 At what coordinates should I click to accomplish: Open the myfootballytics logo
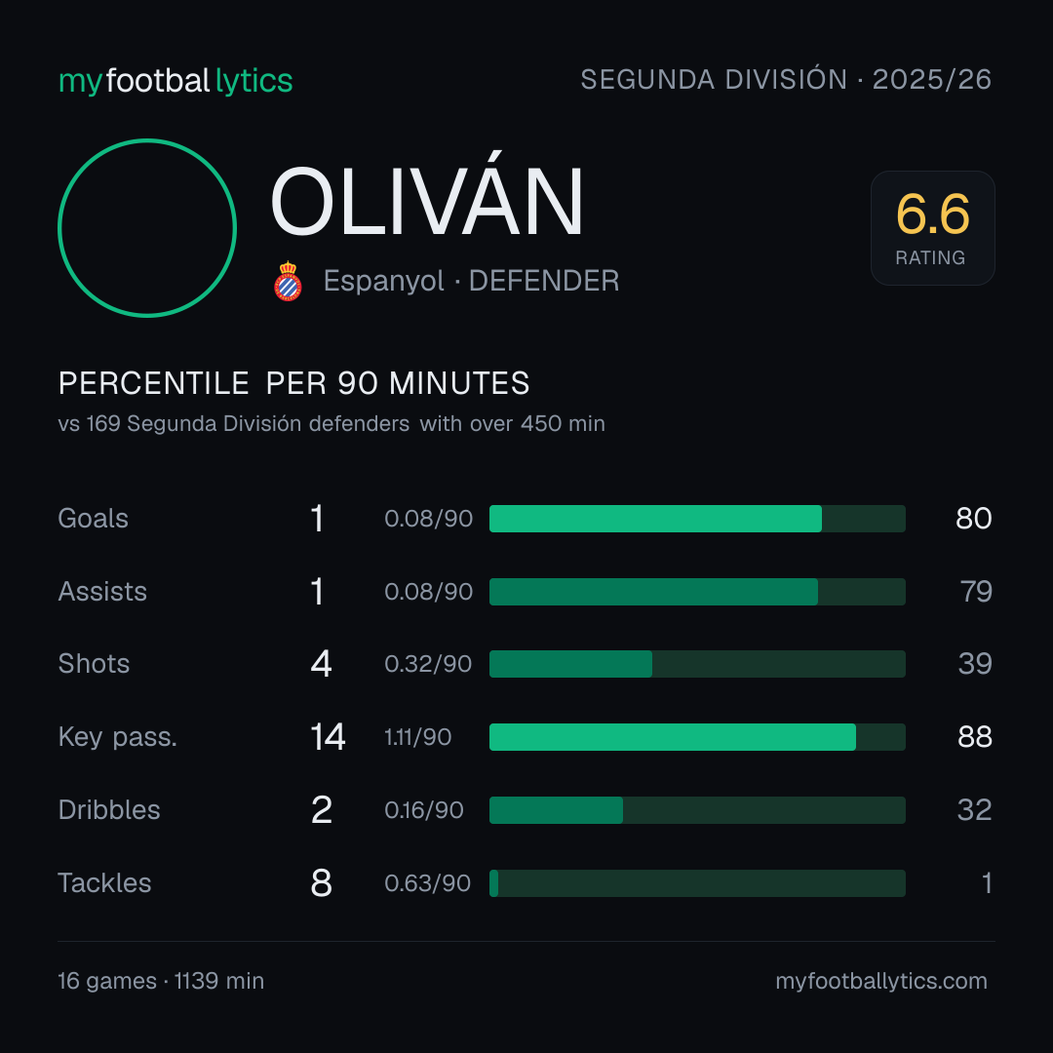(x=175, y=81)
